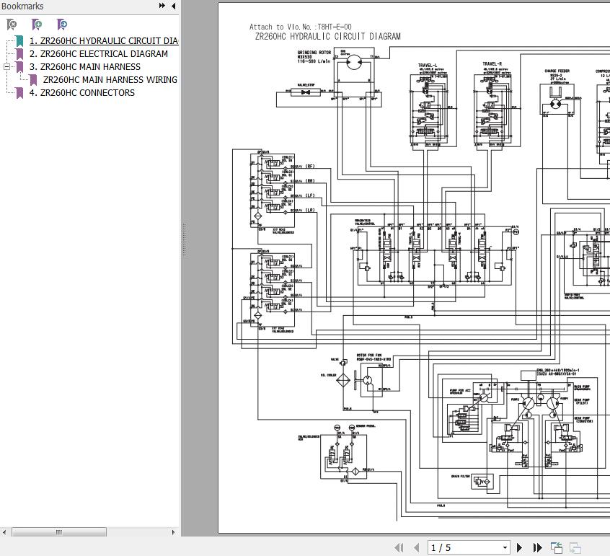Select the ZR260HC Main Harness bookmark
Viewport: 610px width, 556px height.
(85, 66)
